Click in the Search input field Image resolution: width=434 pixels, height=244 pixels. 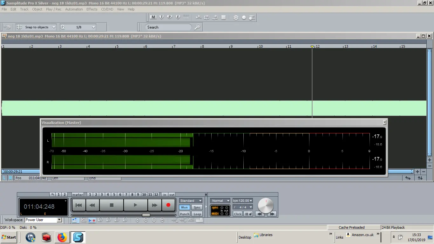coord(168,27)
